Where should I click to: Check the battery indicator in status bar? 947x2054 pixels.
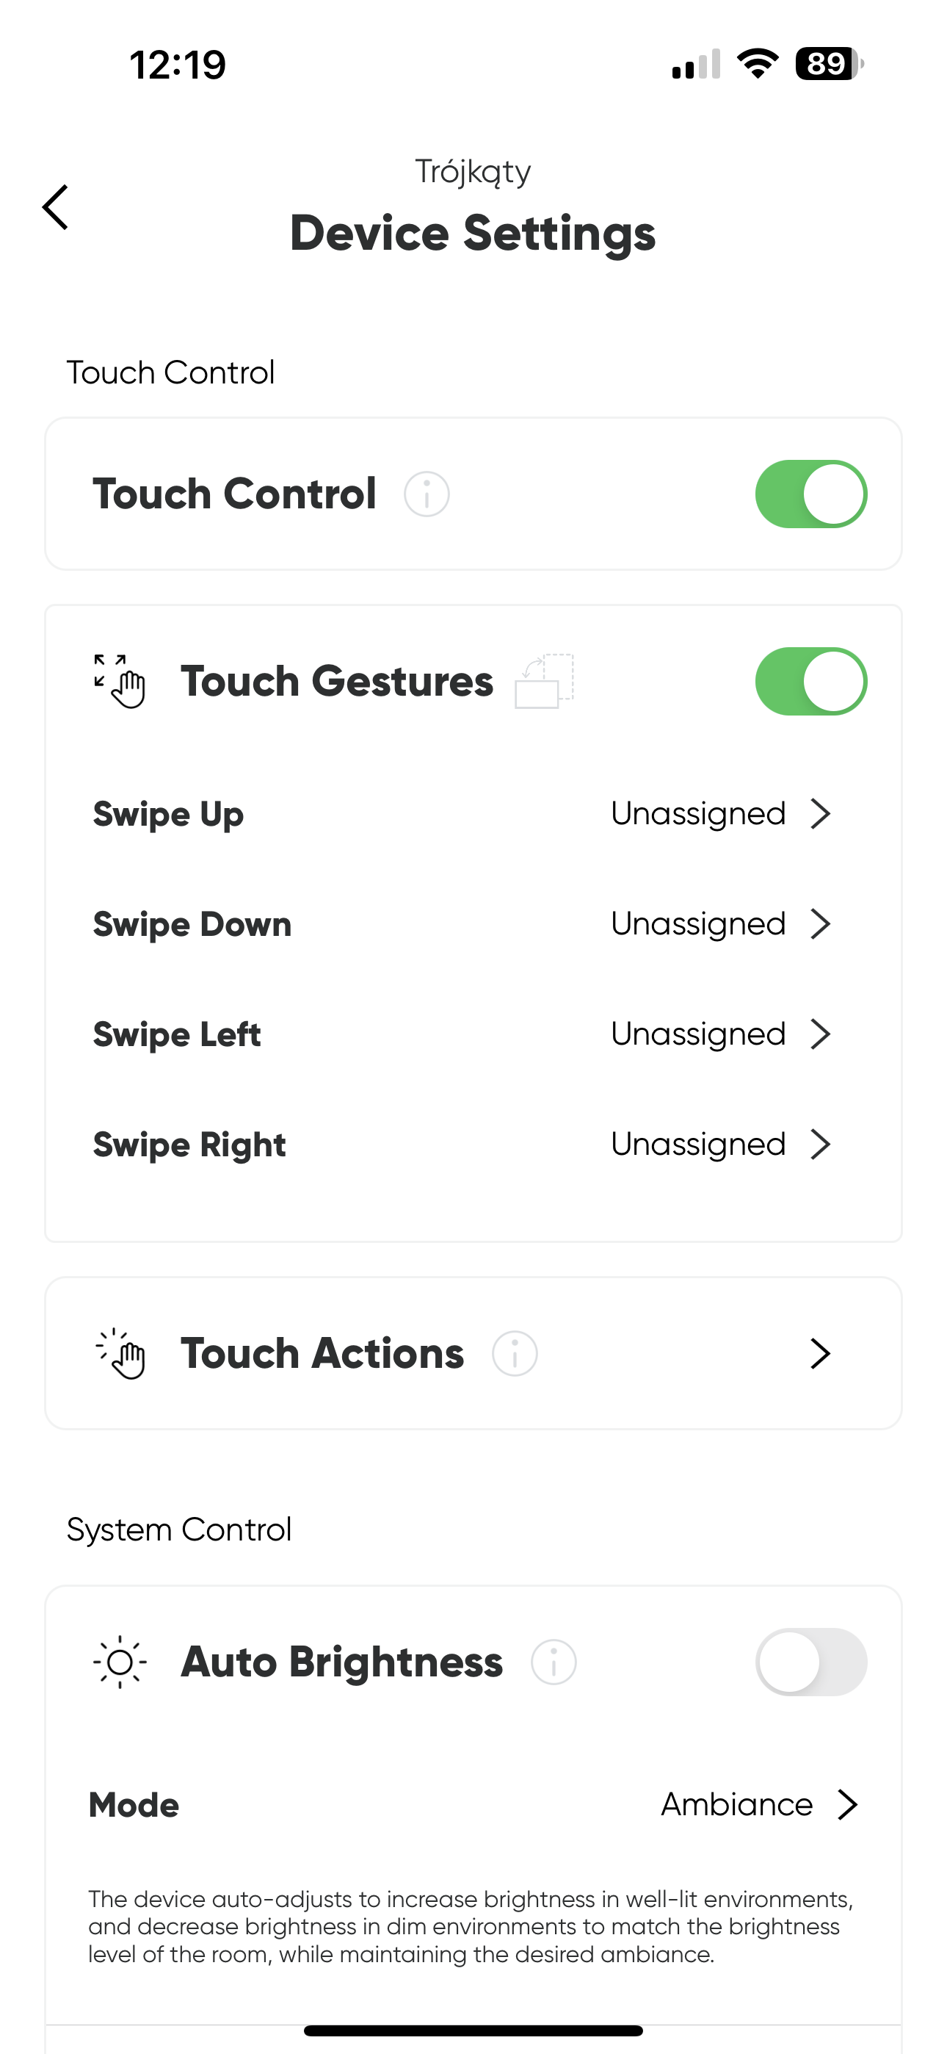click(829, 64)
